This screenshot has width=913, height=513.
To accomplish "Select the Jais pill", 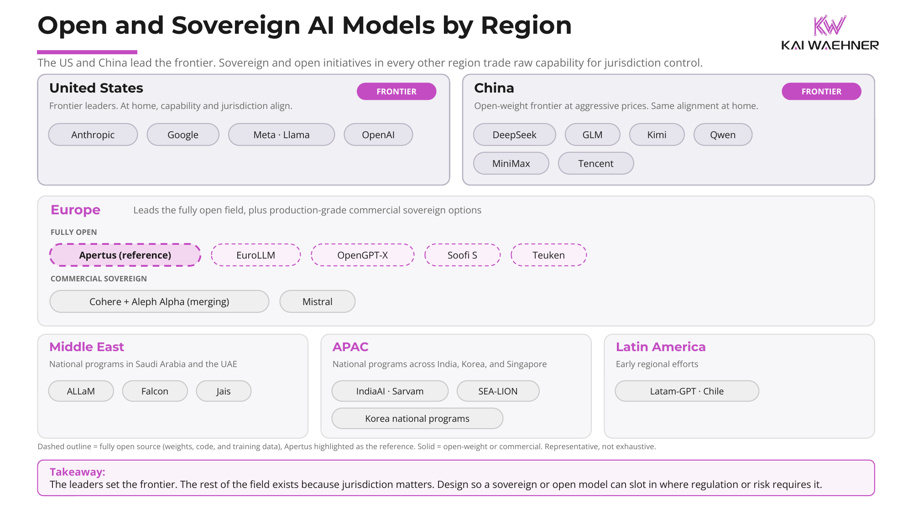I will click(x=224, y=391).
